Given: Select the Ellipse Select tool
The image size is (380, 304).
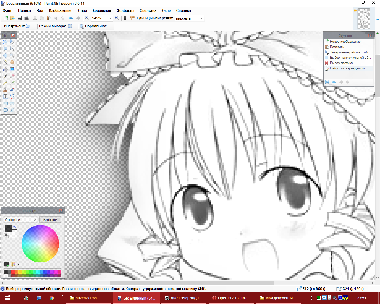Looking at the screenshot, I should point(5,56).
